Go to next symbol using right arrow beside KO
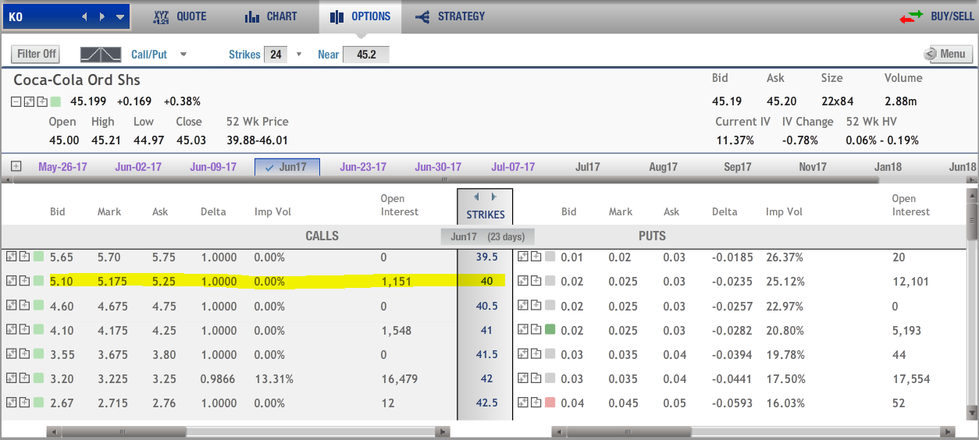The width and height of the screenshot is (979, 440). point(102,16)
